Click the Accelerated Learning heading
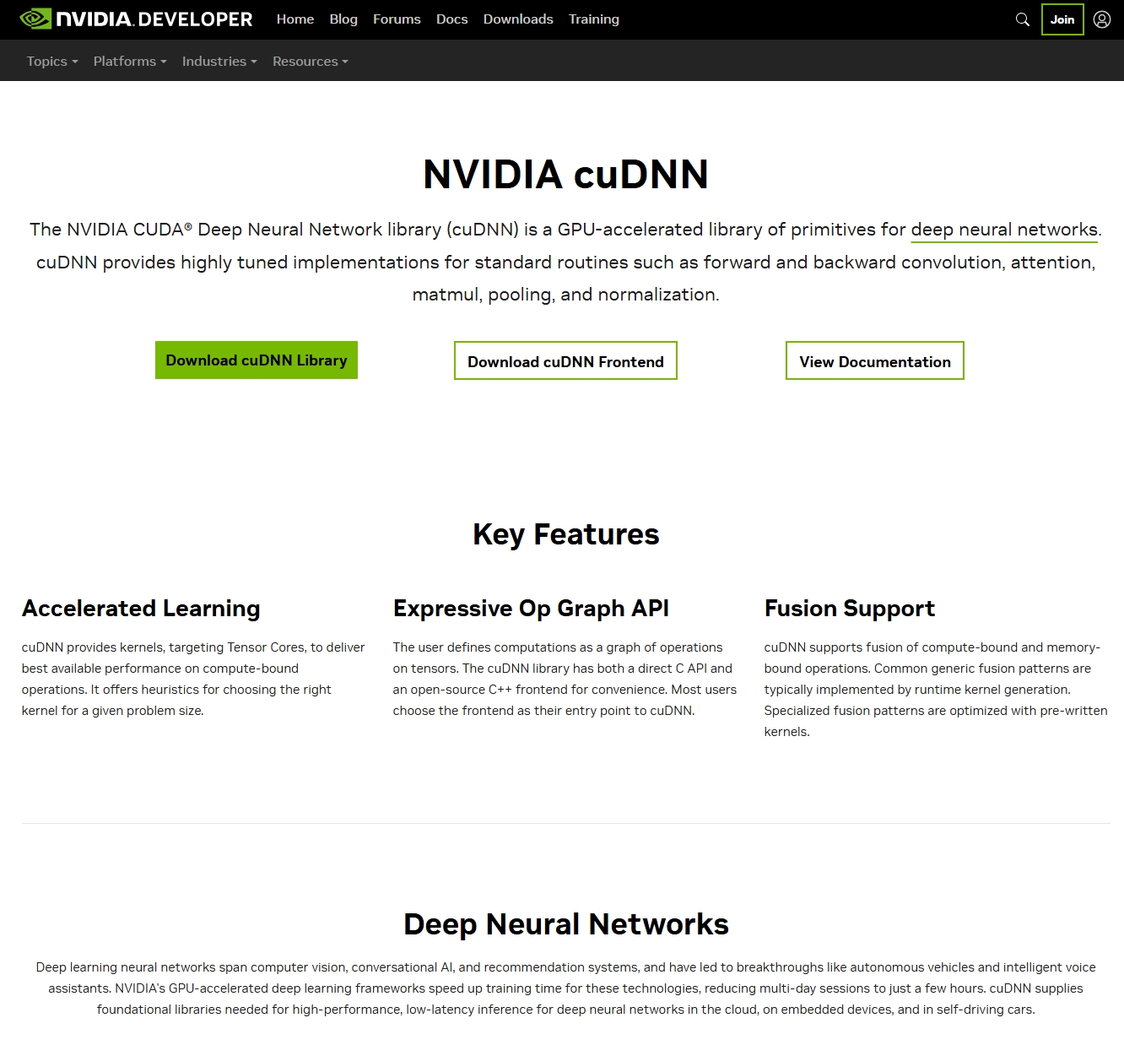This screenshot has width=1124, height=1045. point(141,609)
